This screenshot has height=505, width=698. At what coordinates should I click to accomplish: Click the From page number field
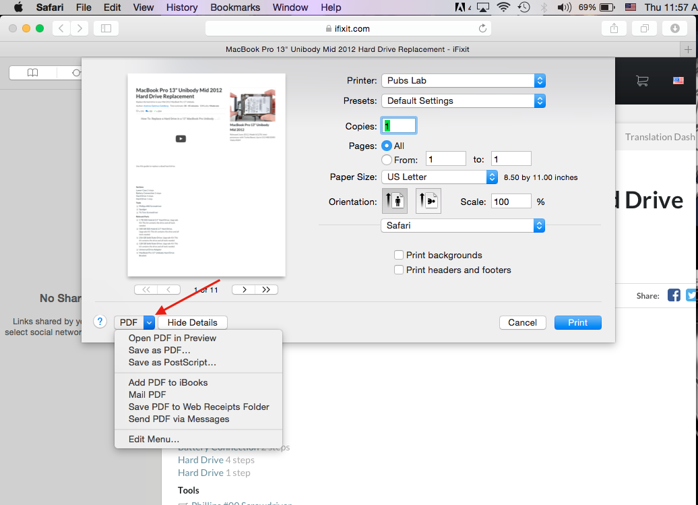click(x=446, y=159)
